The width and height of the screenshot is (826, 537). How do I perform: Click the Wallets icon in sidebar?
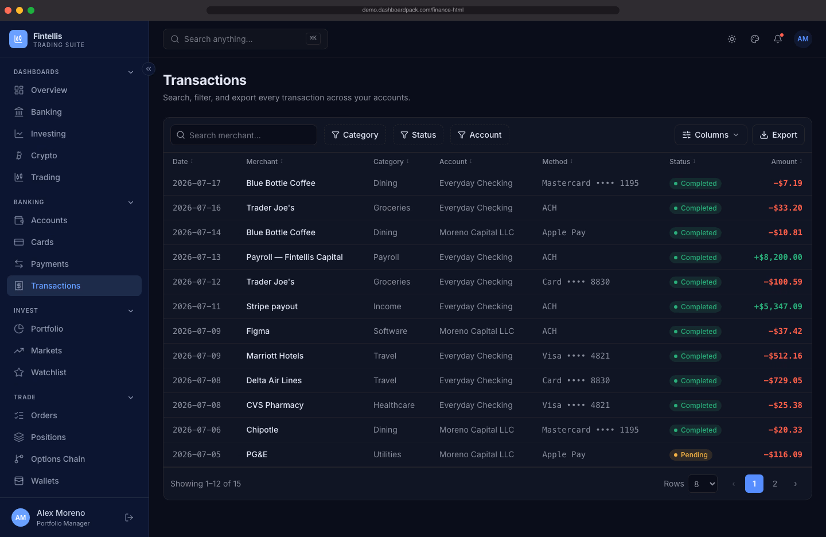click(19, 481)
